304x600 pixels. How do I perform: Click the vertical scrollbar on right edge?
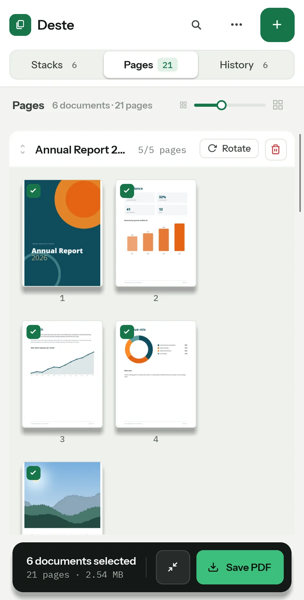[x=300, y=173]
